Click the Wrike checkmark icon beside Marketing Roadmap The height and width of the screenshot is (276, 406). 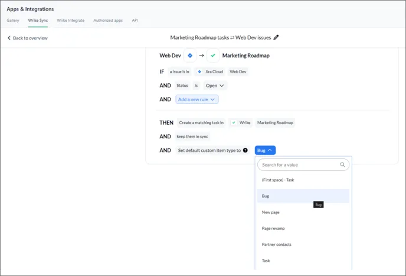[x=213, y=56]
